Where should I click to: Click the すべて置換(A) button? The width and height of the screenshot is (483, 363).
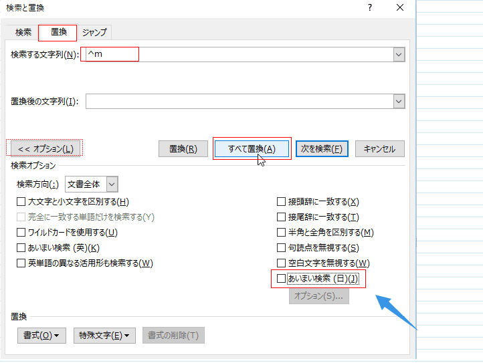coord(252,148)
